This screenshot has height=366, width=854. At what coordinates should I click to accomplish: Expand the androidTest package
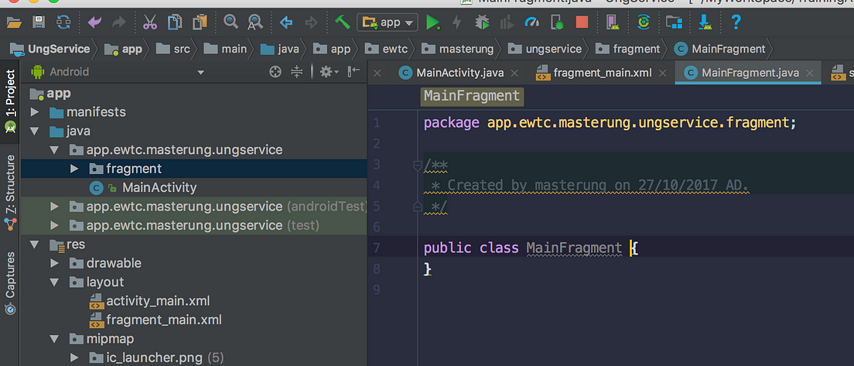click(x=54, y=207)
